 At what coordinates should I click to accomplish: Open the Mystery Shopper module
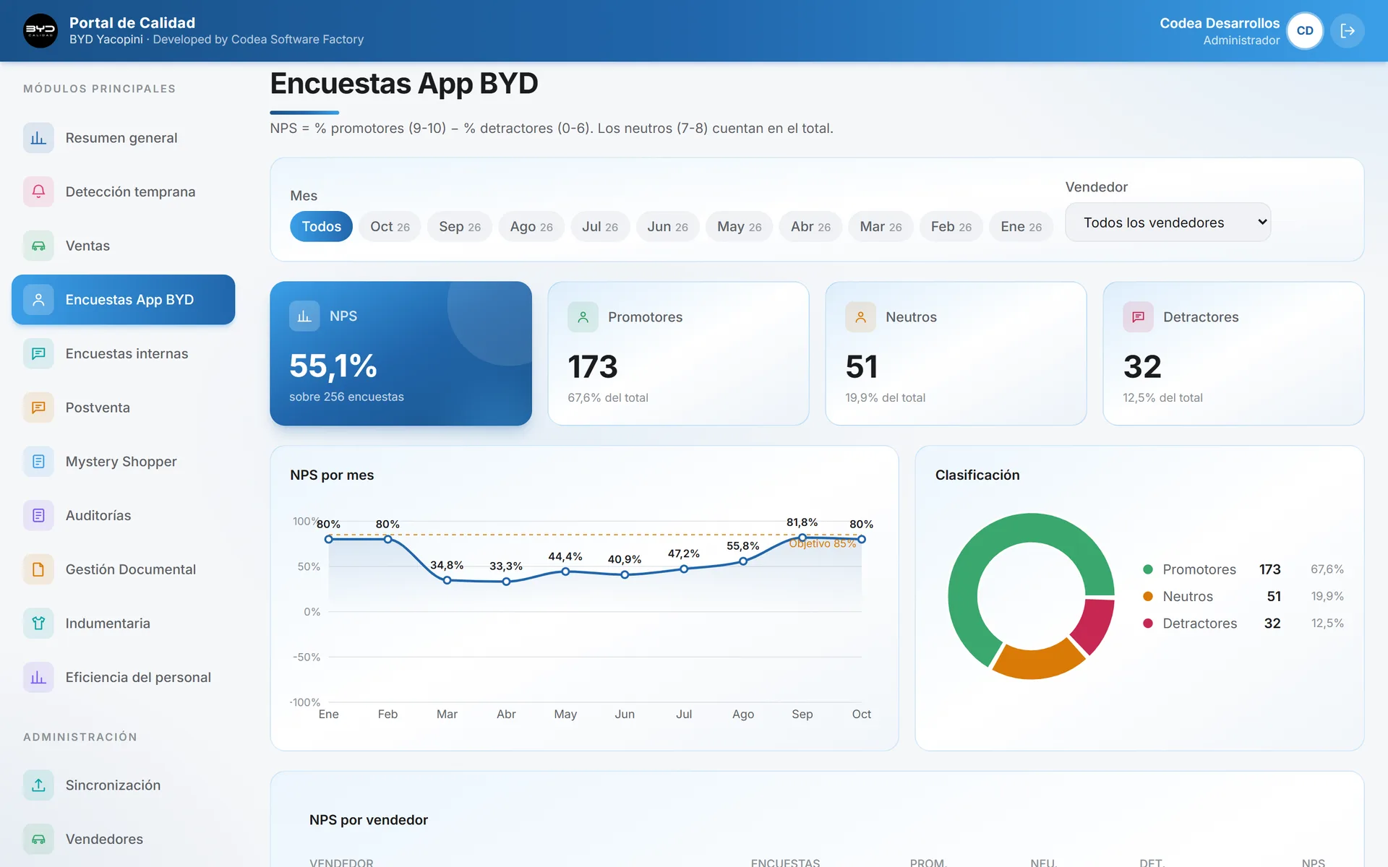click(x=123, y=461)
